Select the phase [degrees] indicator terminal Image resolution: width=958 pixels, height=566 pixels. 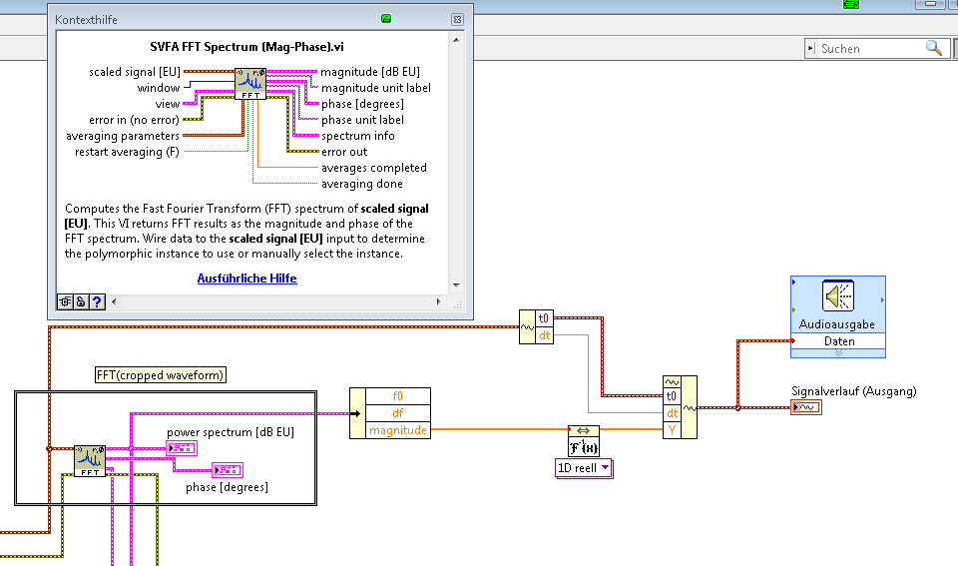[x=226, y=469]
